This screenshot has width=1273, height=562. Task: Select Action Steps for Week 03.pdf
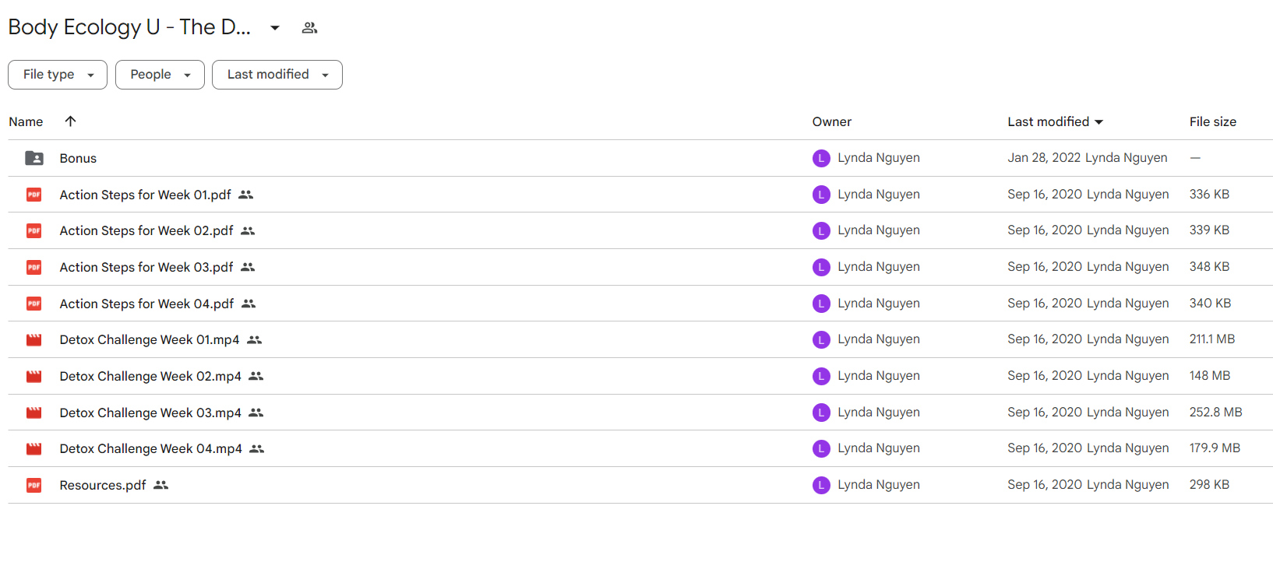[146, 267]
